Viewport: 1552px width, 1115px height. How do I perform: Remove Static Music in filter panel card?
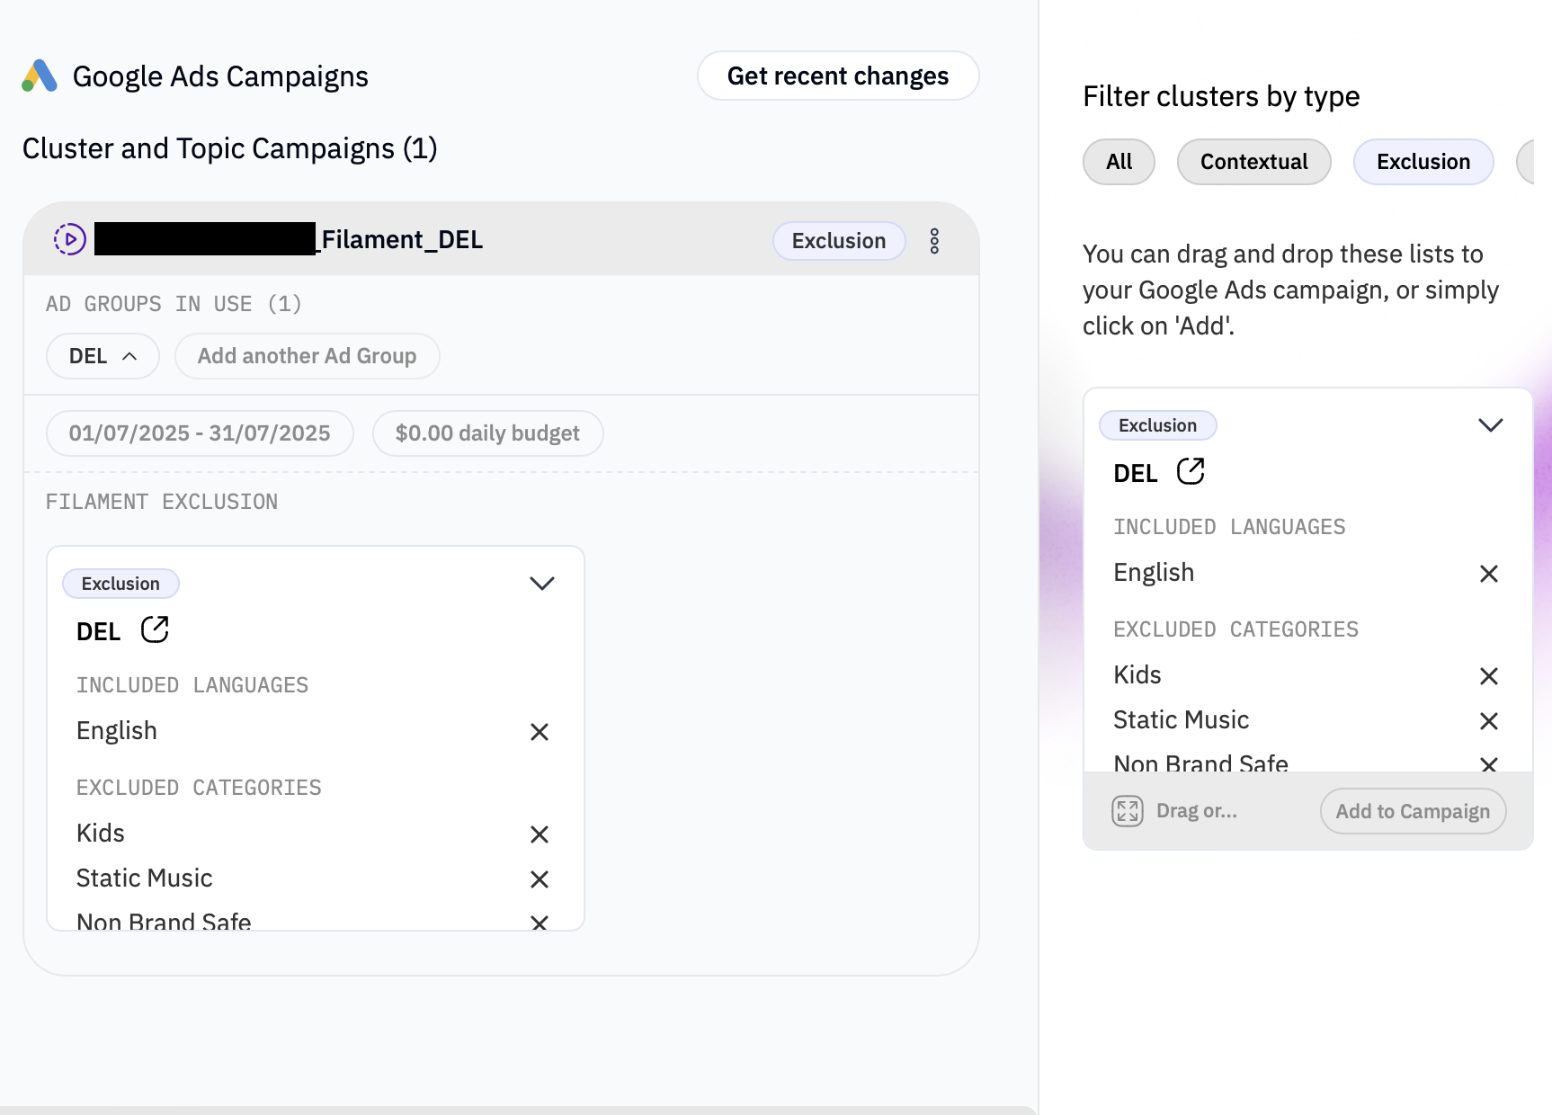pos(1489,721)
